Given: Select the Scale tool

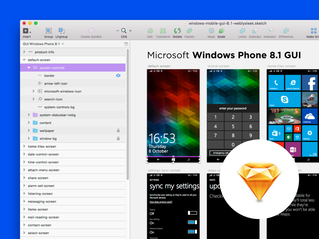Looking at the screenshot, I should point(221,31).
